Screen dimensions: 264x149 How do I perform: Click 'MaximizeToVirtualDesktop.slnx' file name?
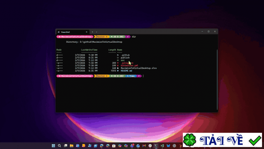click(x=139, y=68)
